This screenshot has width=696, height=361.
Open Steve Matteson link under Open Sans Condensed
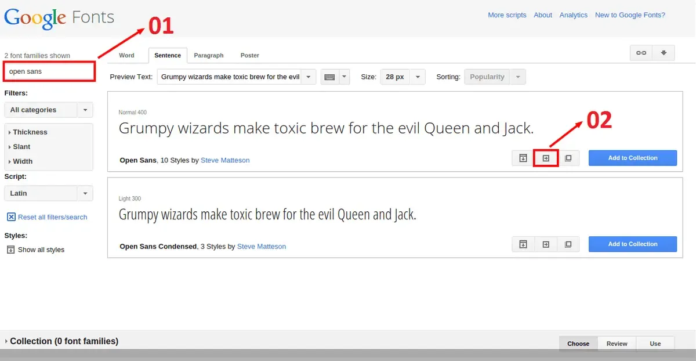pos(262,247)
